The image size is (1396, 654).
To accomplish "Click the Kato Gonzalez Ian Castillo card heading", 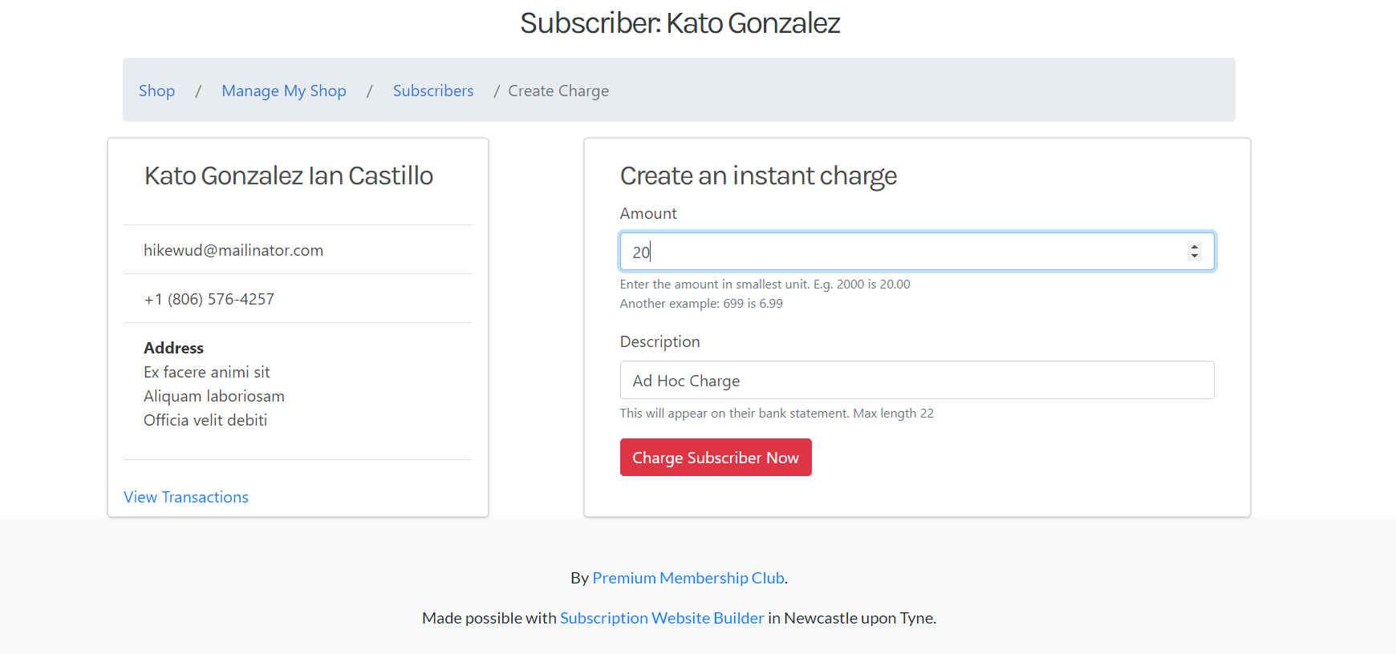I will (x=289, y=176).
